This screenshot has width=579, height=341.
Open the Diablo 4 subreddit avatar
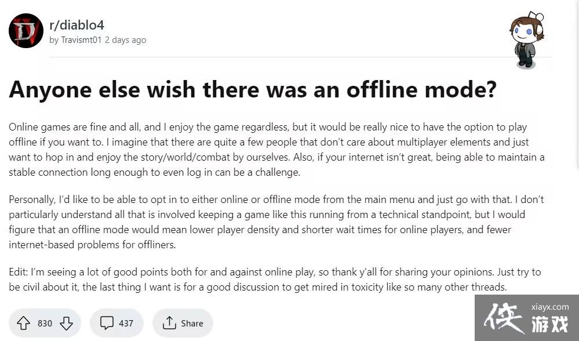tap(26, 31)
